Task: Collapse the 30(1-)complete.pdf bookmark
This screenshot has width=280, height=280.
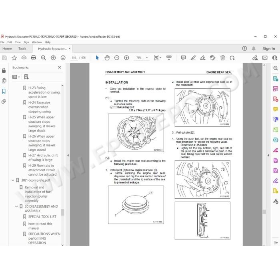Action: coord(13,180)
